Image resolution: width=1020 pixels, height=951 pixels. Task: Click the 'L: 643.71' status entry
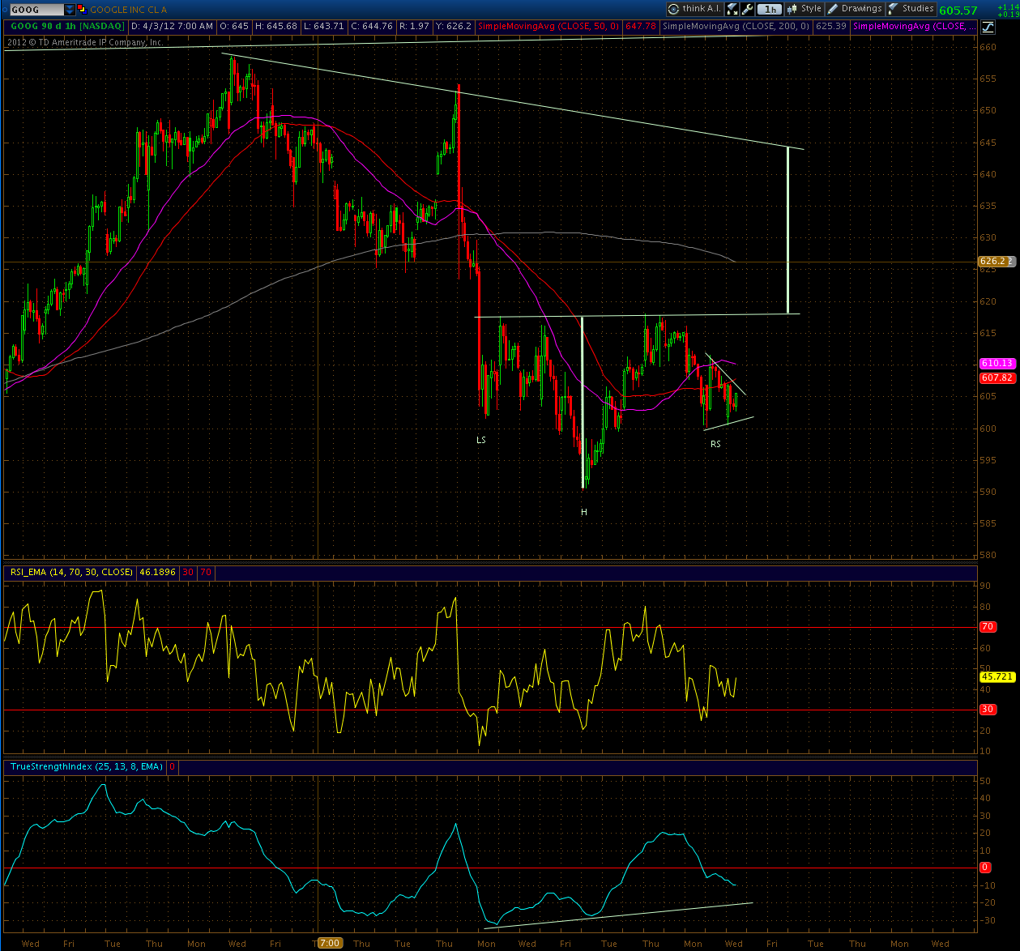[323, 27]
